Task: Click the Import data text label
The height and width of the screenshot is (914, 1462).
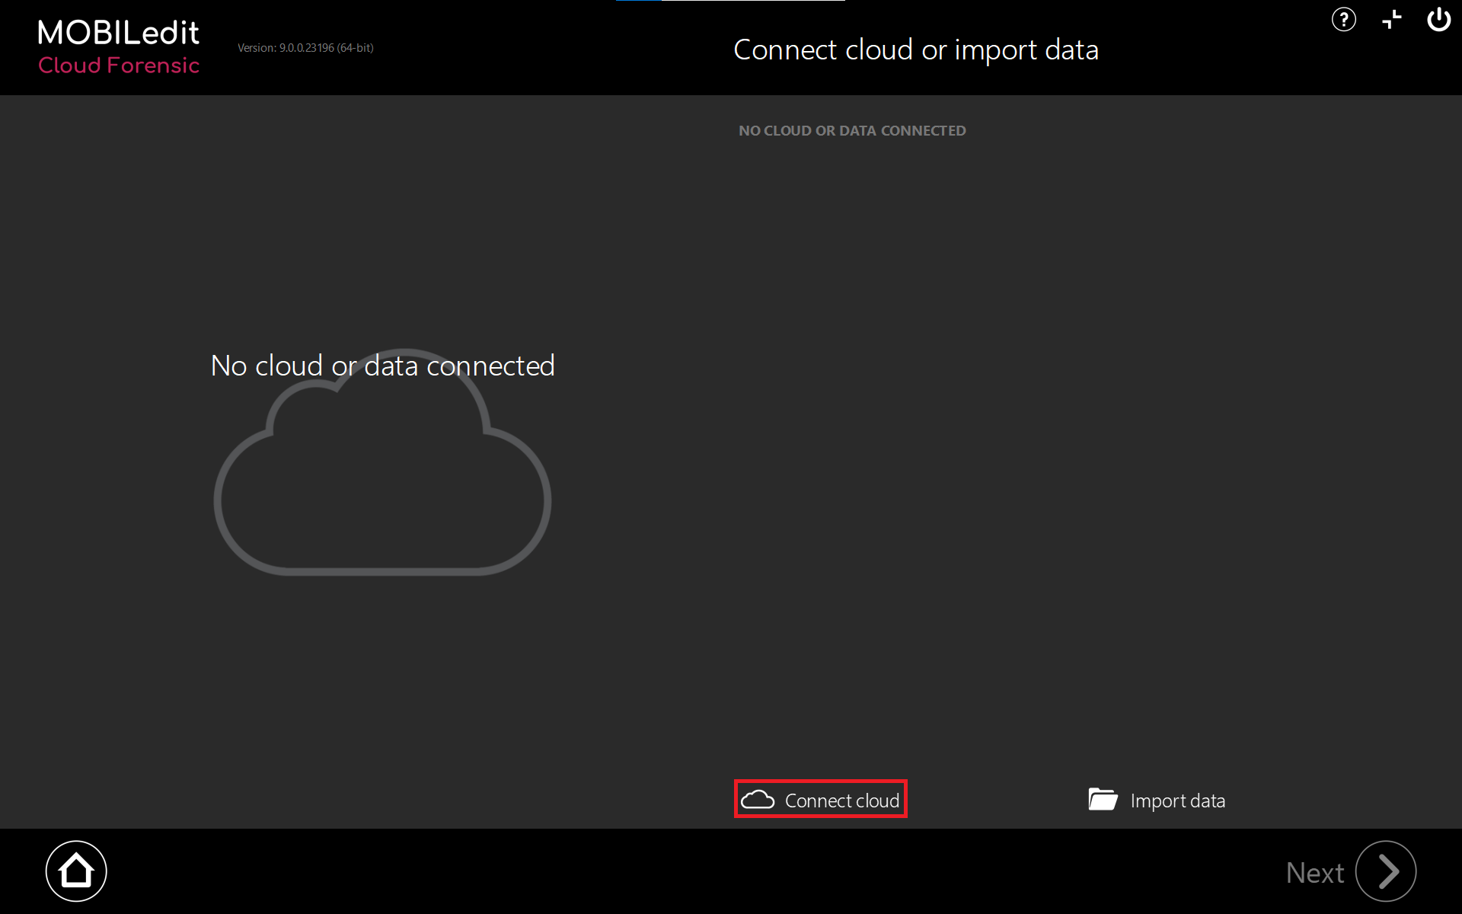Action: (x=1178, y=801)
